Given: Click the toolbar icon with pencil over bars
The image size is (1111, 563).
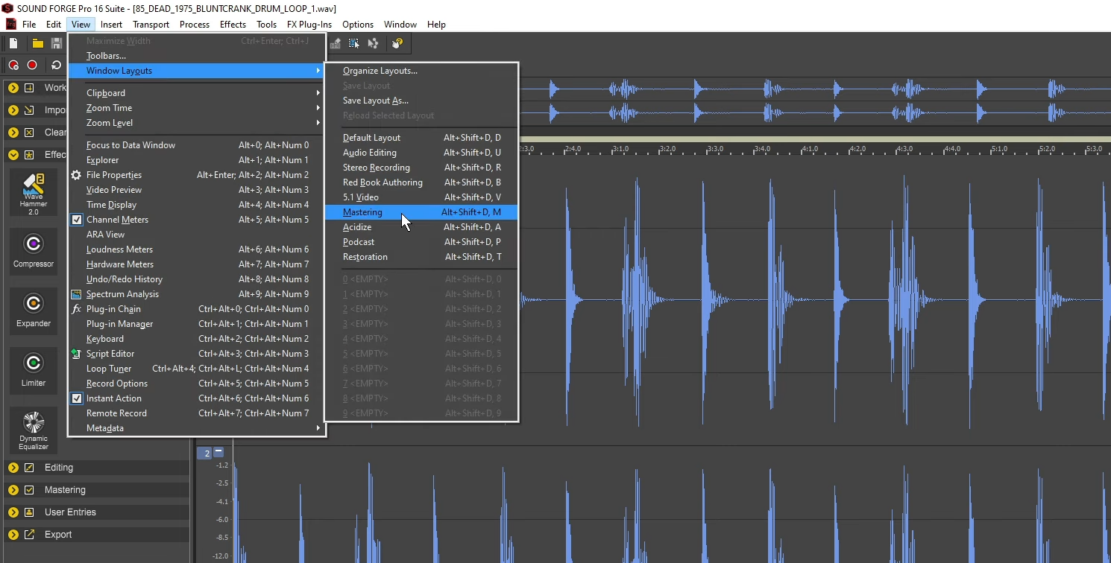Looking at the screenshot, I should tap(336, 43).
